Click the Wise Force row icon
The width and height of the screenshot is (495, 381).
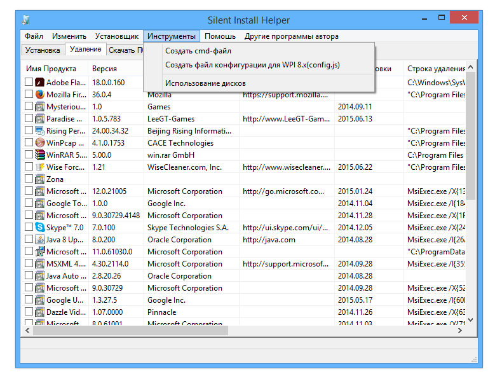[x=39, y=167]
